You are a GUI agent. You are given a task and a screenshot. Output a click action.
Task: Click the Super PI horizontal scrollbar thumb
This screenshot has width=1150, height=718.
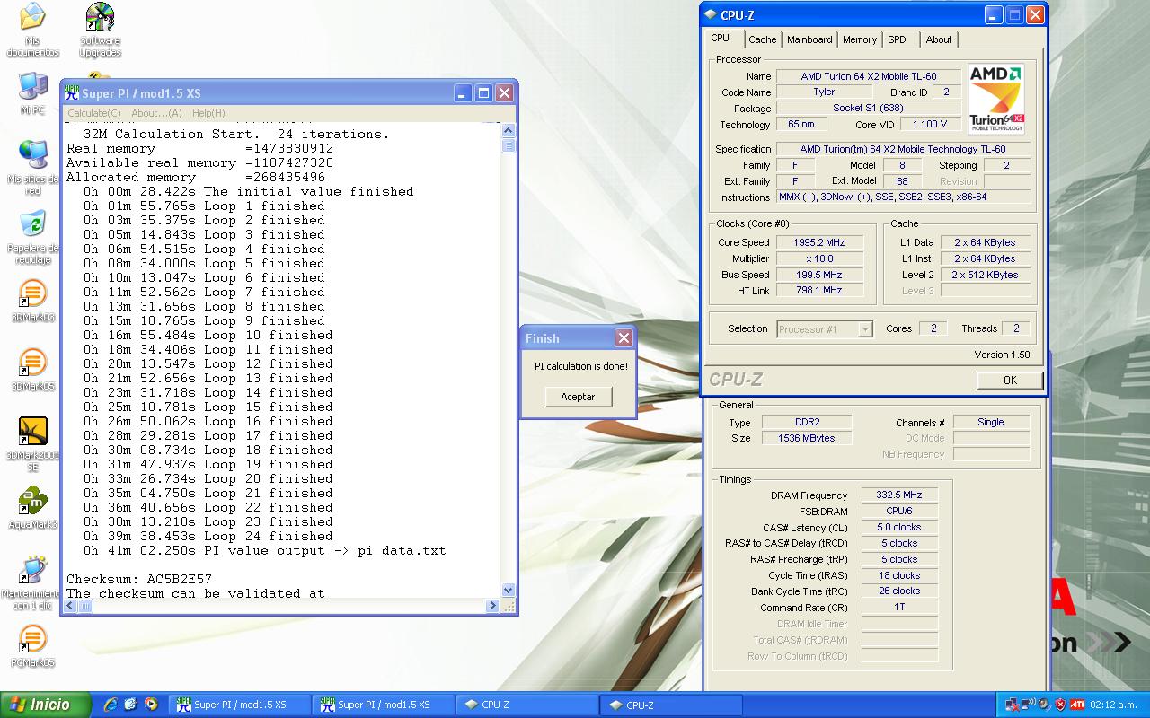86,606
